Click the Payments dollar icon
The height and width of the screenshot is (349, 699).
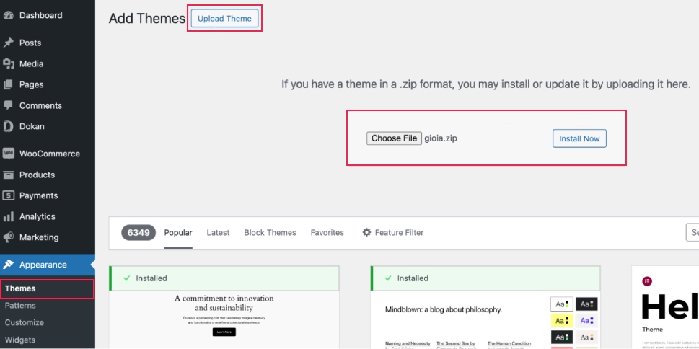click(8, 195)
